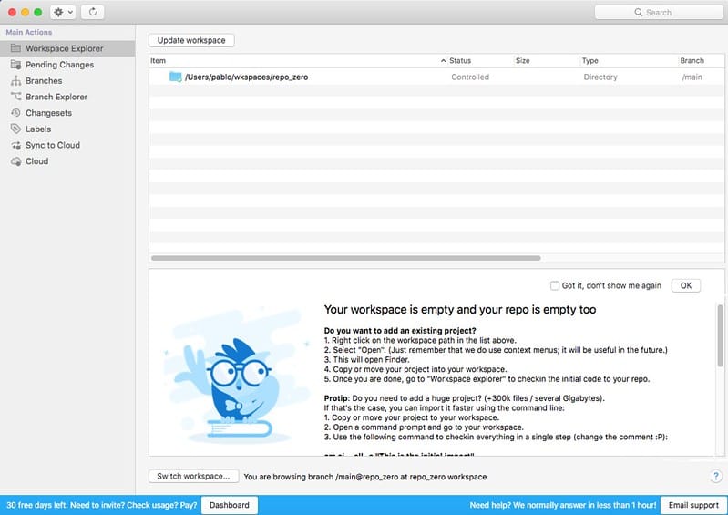Click the browsing branch status text
The height and width of the screenshot is (515, 728).
(x=365, y=477)
